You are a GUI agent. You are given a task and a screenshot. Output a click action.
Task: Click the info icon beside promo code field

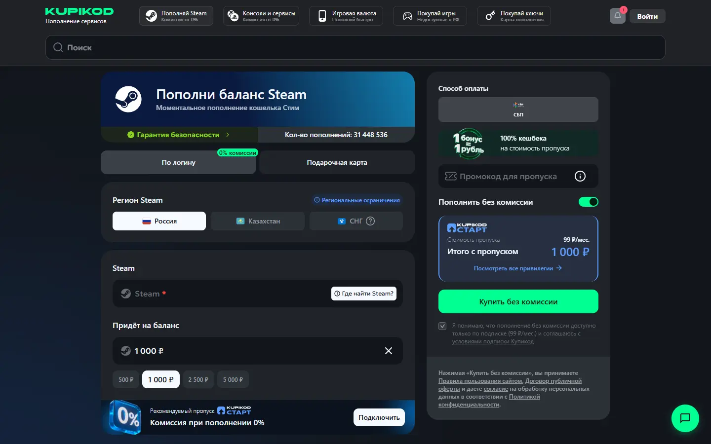click(580, 176)
